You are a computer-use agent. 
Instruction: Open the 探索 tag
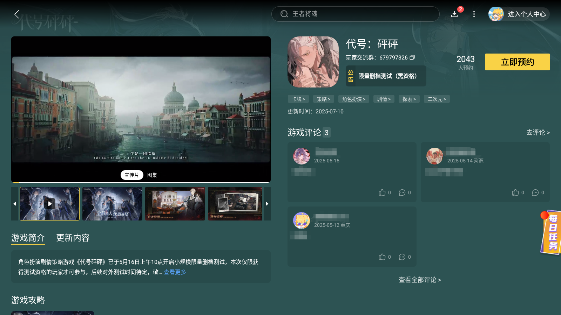coord(409,99)
